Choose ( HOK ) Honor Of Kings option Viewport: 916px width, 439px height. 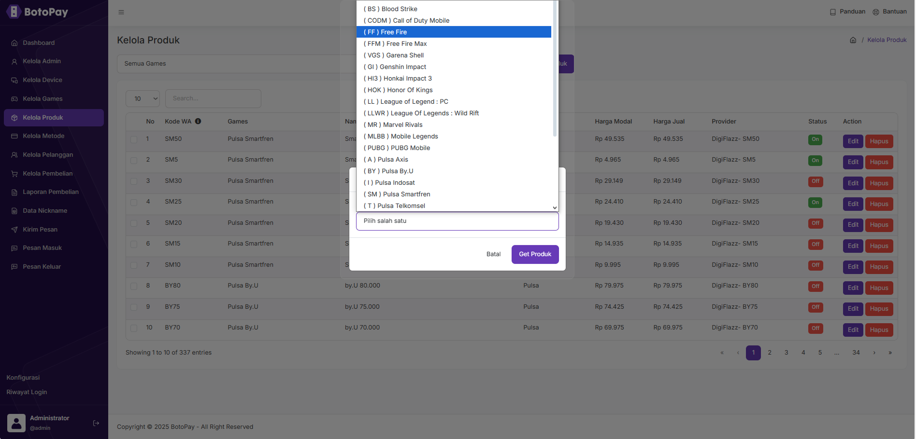(454, 90)
